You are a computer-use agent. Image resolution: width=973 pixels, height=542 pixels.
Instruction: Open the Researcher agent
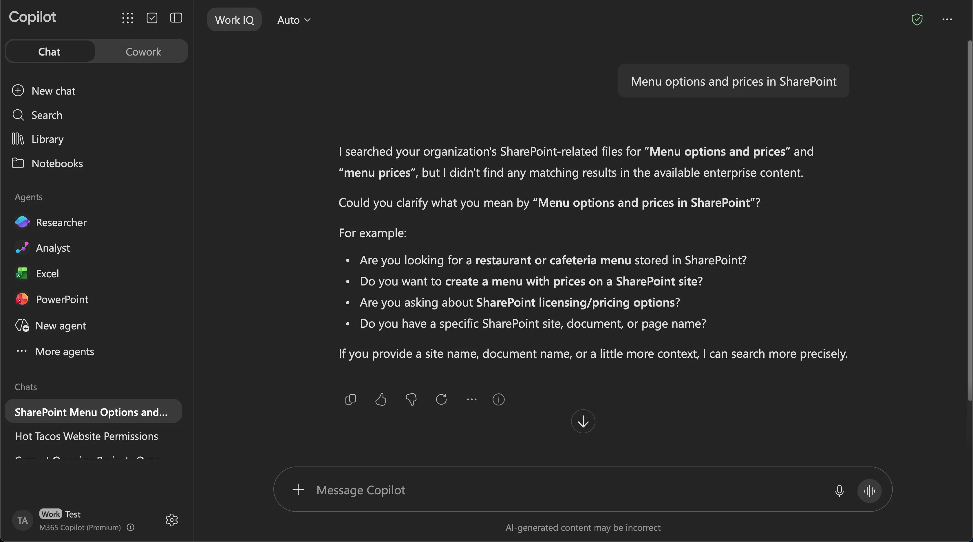(x=51, y=222)
